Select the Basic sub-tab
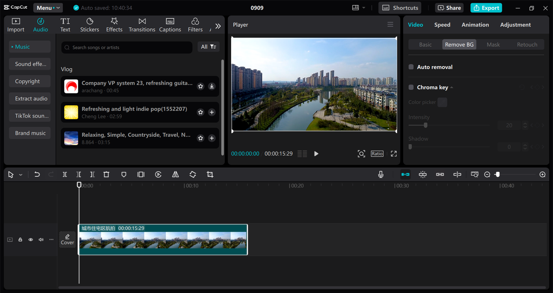 point(425,44)
